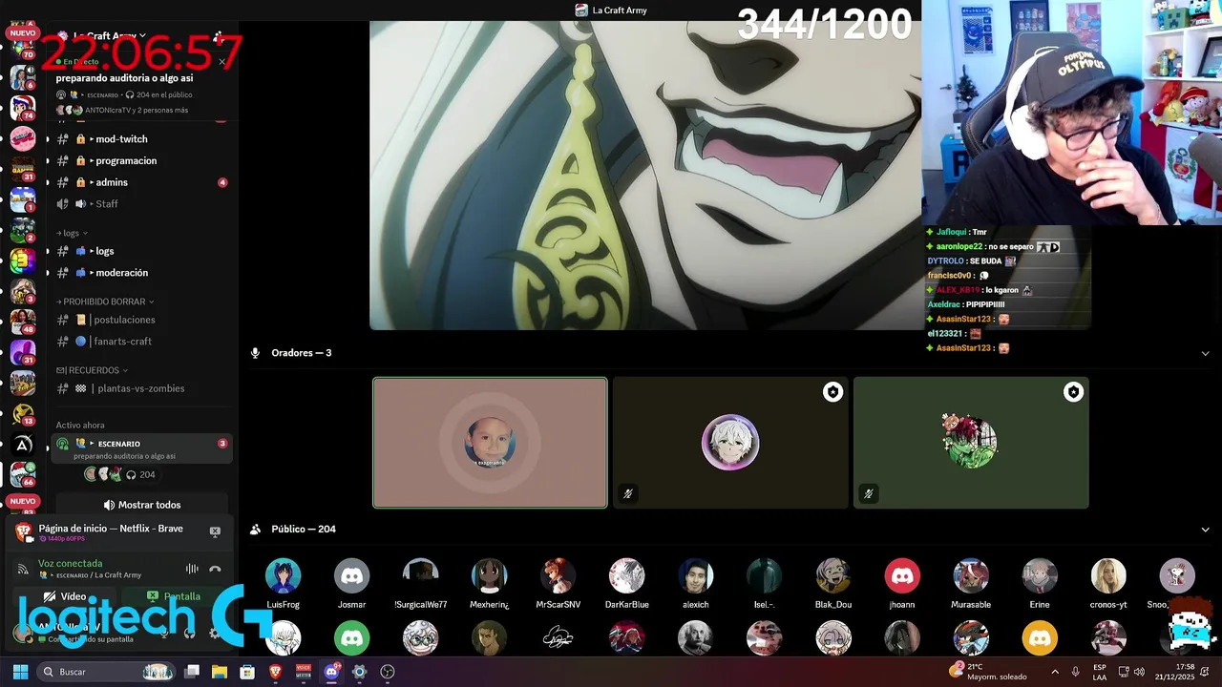
Task: Collapse the PROHIBIDO BORRAR category
Action: (105, 302)
